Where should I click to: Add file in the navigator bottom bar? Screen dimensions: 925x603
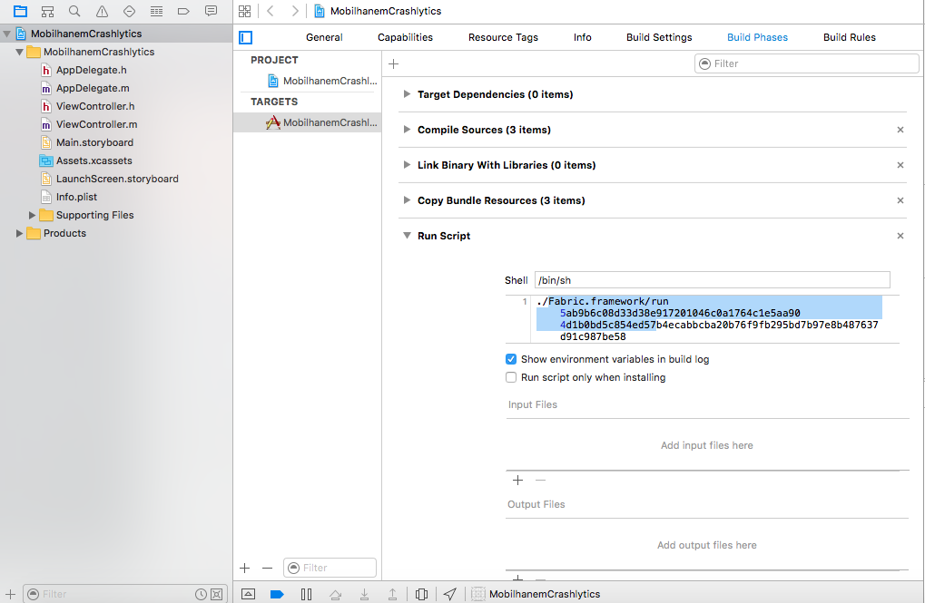(10, 594)
